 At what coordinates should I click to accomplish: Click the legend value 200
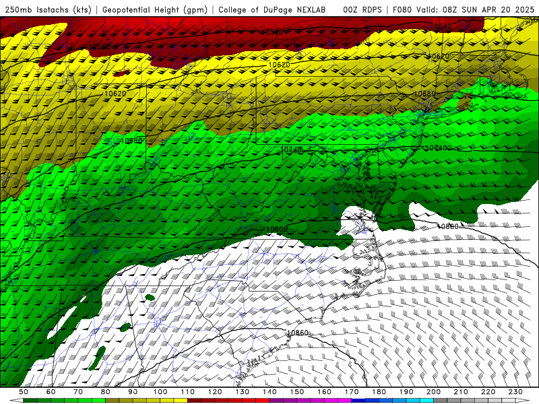coord(433,392)
